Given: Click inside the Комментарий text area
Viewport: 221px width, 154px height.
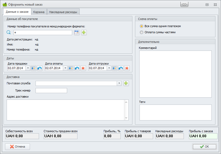Looking at the screenshot, I should 175,74.
